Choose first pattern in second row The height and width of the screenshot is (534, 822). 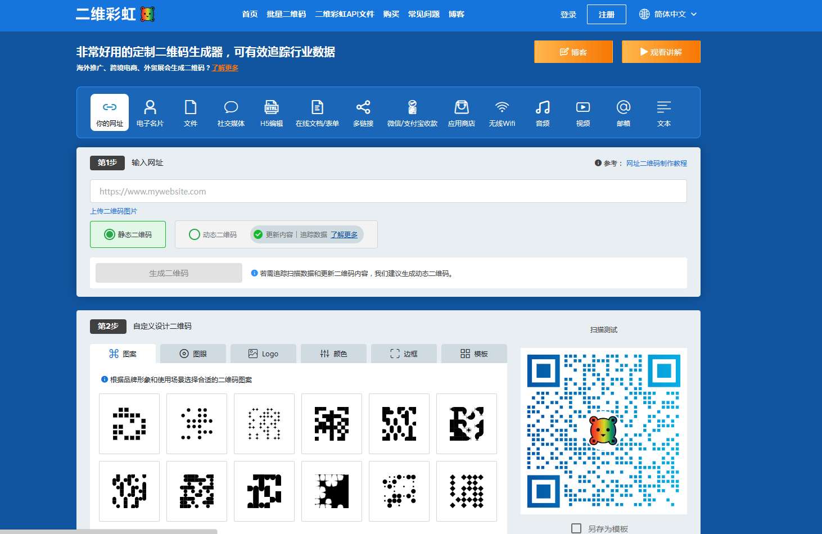coord(129,491)
